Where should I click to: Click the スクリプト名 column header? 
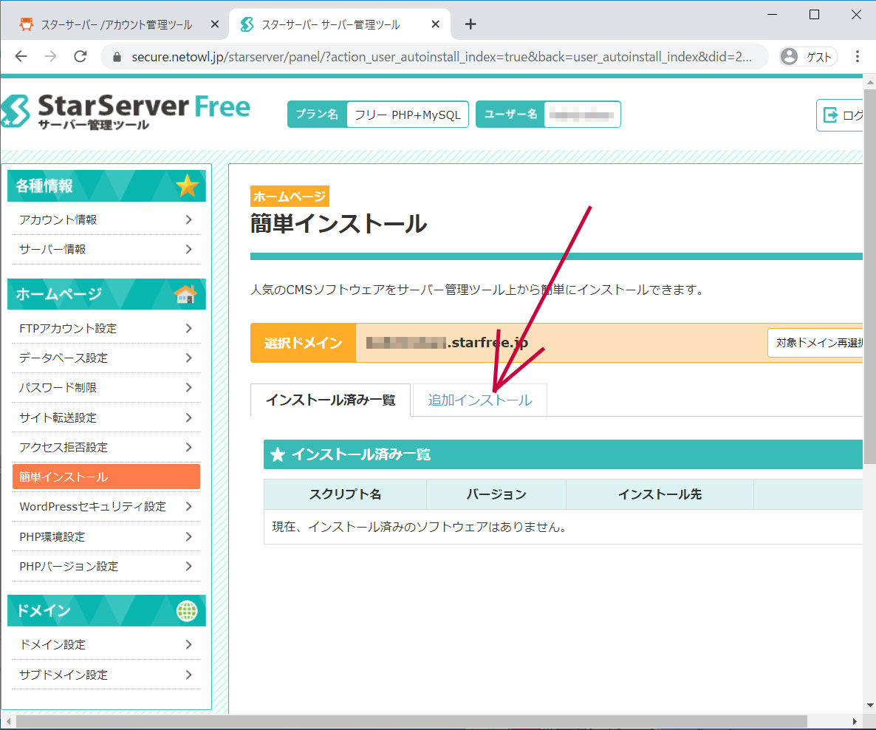click(345, 494)
